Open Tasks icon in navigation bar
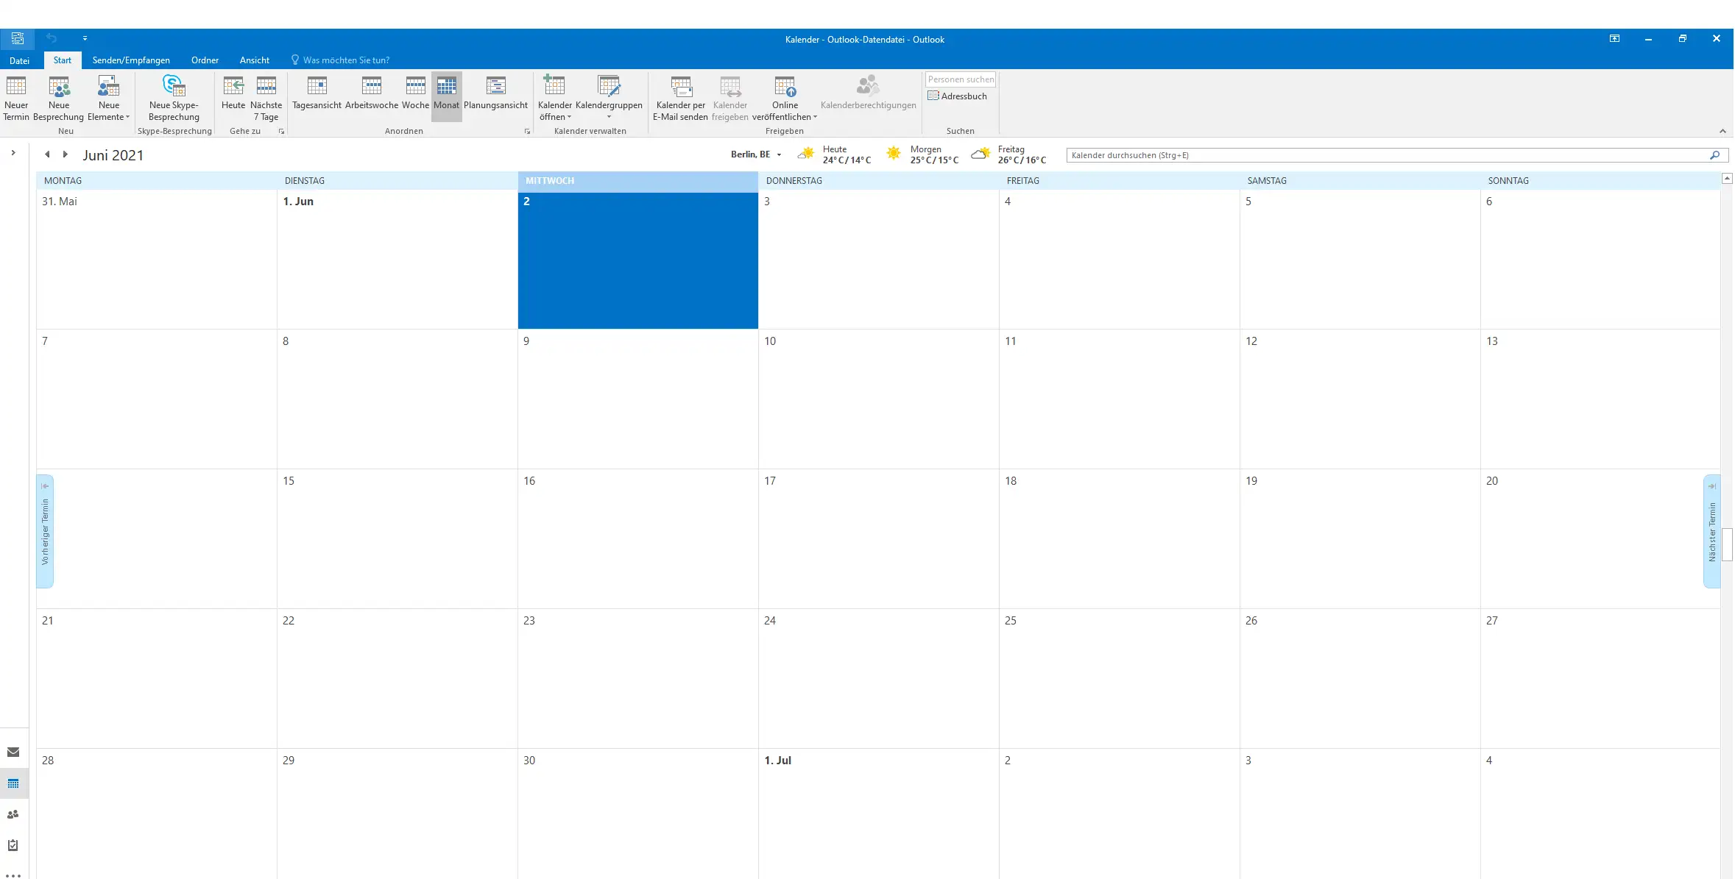The width and height of the screenshot is (1735, 879). (13, 845)
